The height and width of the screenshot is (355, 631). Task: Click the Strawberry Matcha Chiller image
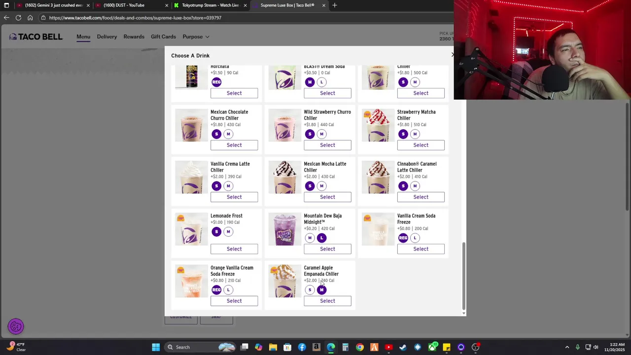[378, 125]
